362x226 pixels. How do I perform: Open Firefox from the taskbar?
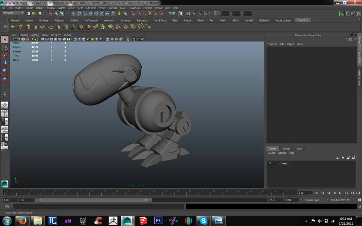click(x=22, y=221)
